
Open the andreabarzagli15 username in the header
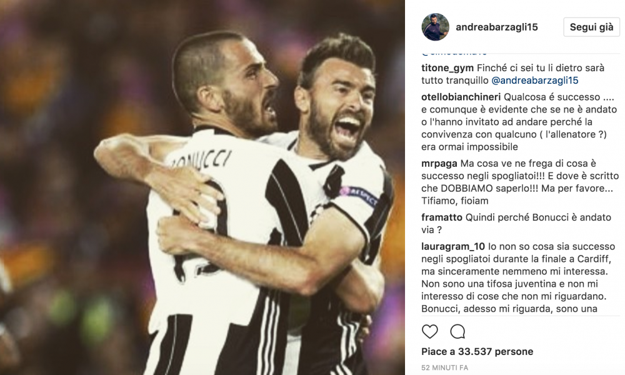point(497,27)
